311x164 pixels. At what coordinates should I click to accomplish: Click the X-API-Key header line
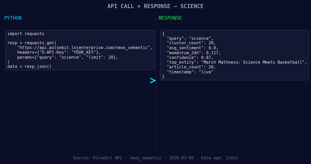click(x=59, y=52)
